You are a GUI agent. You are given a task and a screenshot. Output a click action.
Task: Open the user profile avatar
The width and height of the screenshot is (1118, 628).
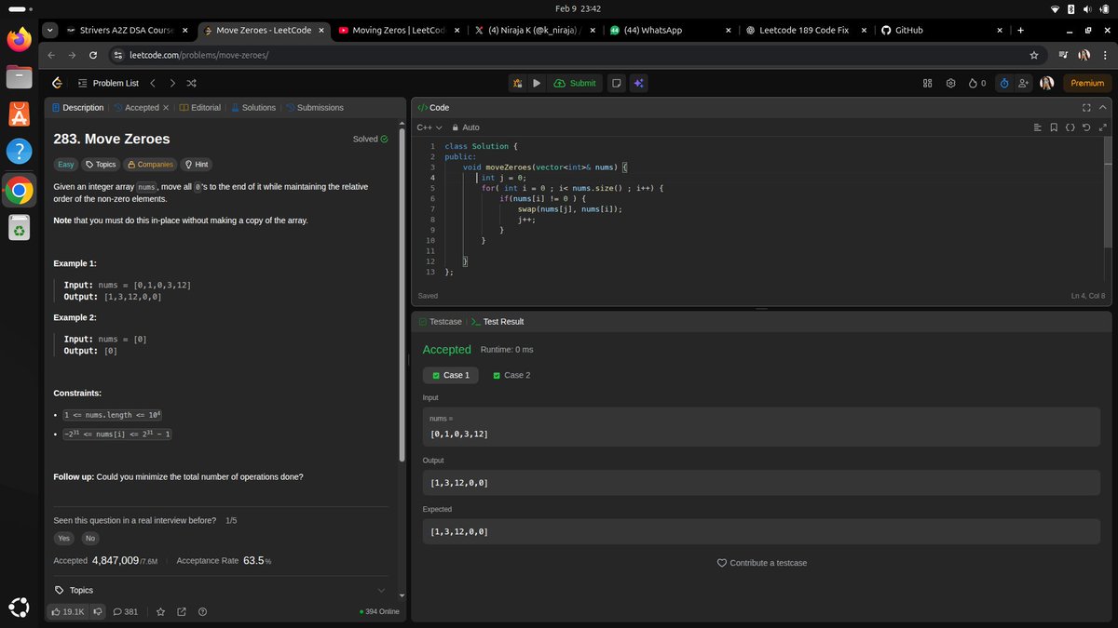[x=1046, y=83]
